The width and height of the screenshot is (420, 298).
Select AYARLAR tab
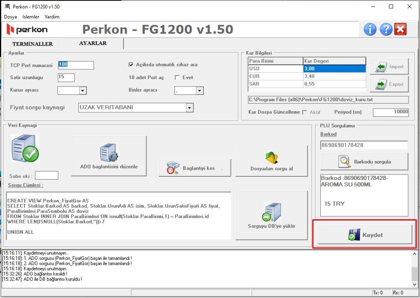[93, 43]
